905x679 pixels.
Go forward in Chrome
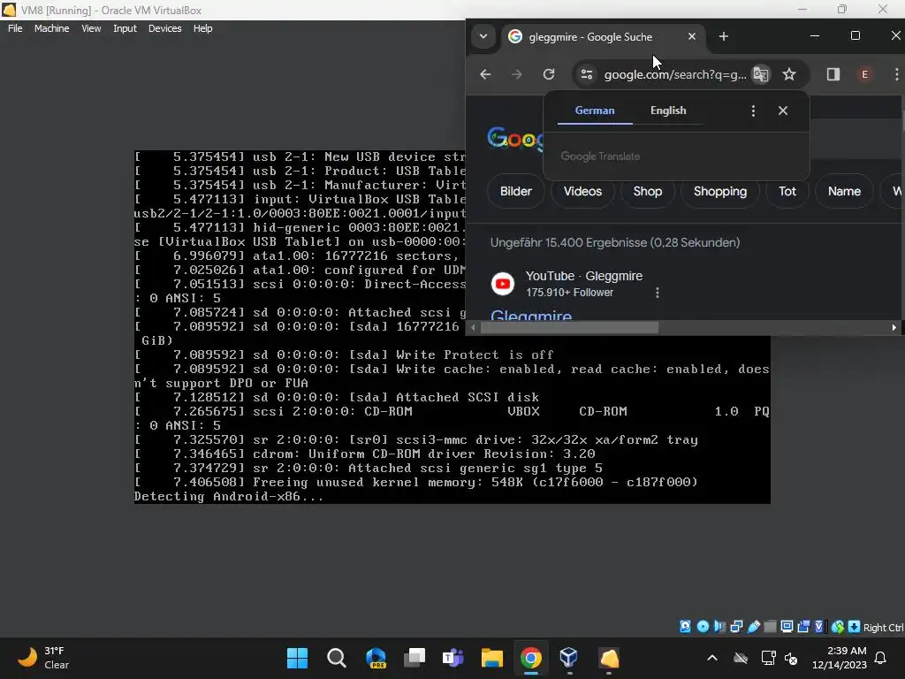pos(516,74)
